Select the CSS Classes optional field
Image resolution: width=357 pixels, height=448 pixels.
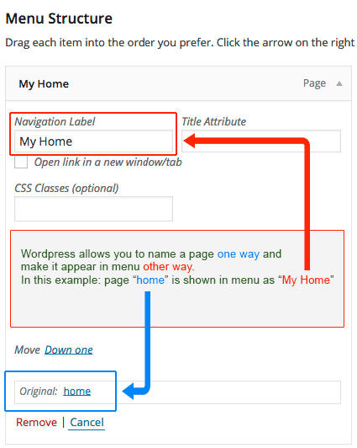click(x=93, y=209)
